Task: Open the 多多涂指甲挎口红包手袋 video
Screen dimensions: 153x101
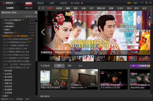Action: 114,79
